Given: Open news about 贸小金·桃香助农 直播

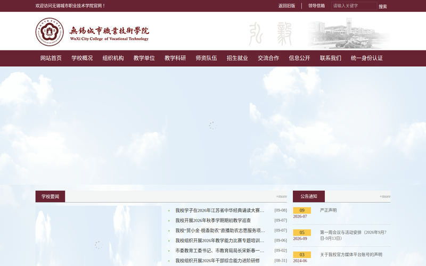Looking at the screenshot, I should (220, 230).
